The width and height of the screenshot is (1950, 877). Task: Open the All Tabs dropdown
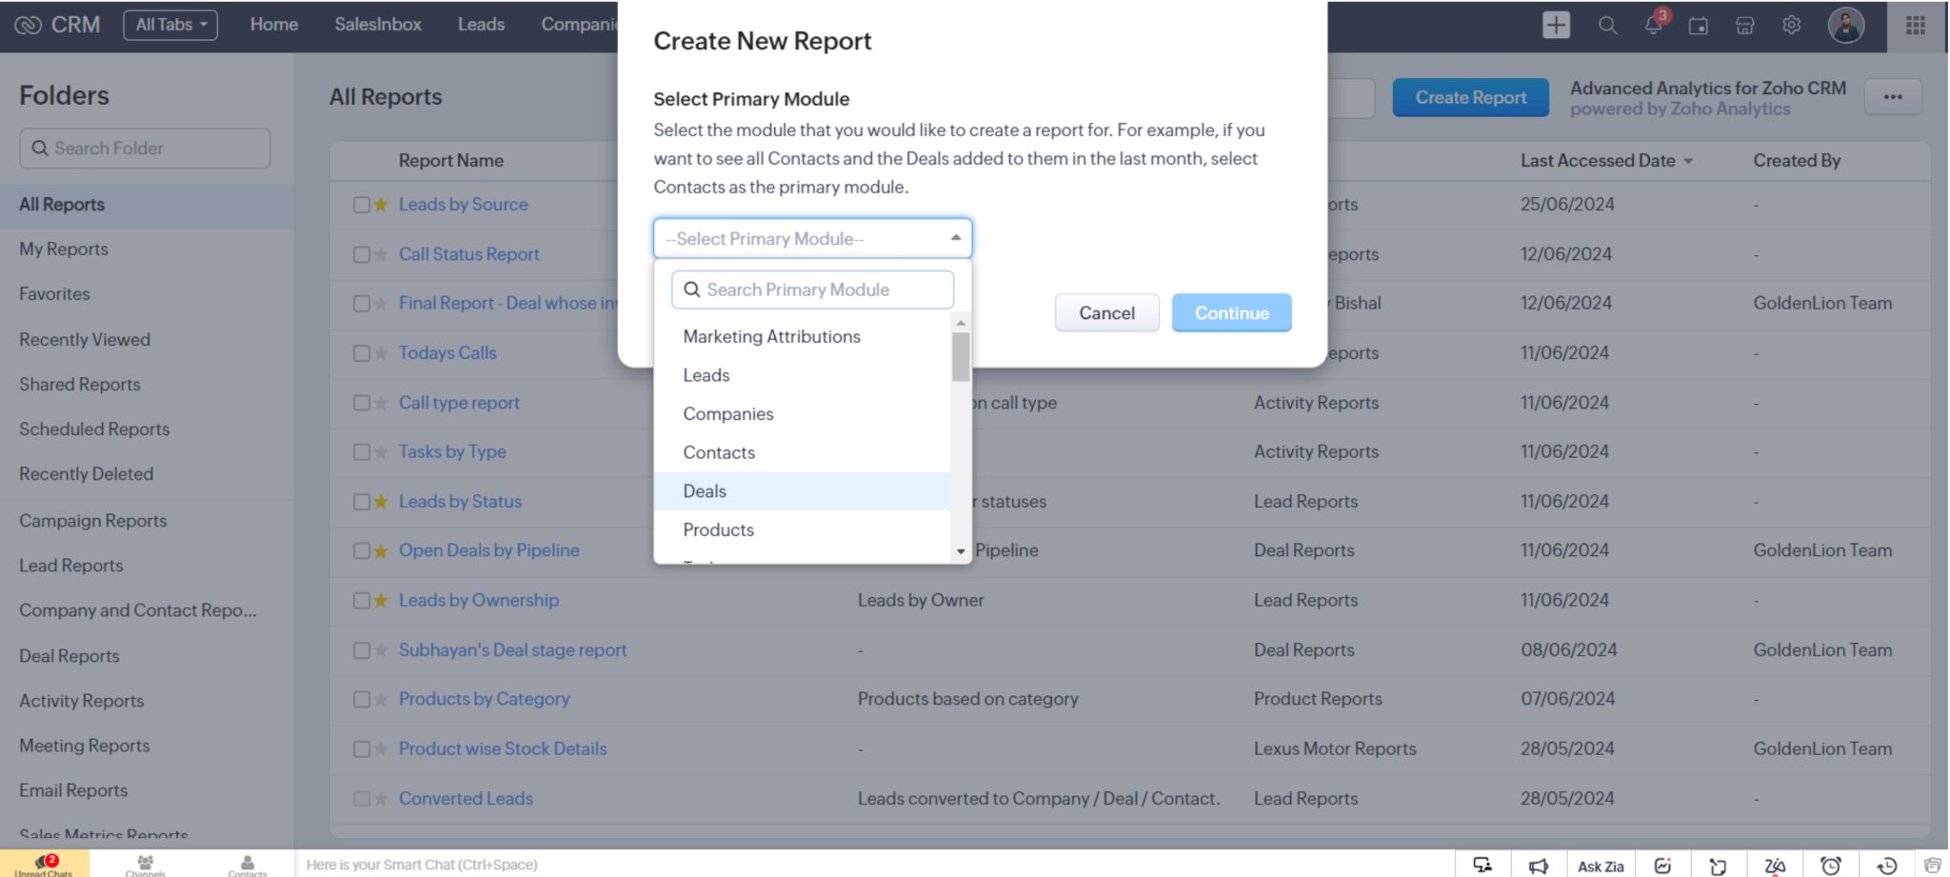pyautogui.click(x=169, y=24)
